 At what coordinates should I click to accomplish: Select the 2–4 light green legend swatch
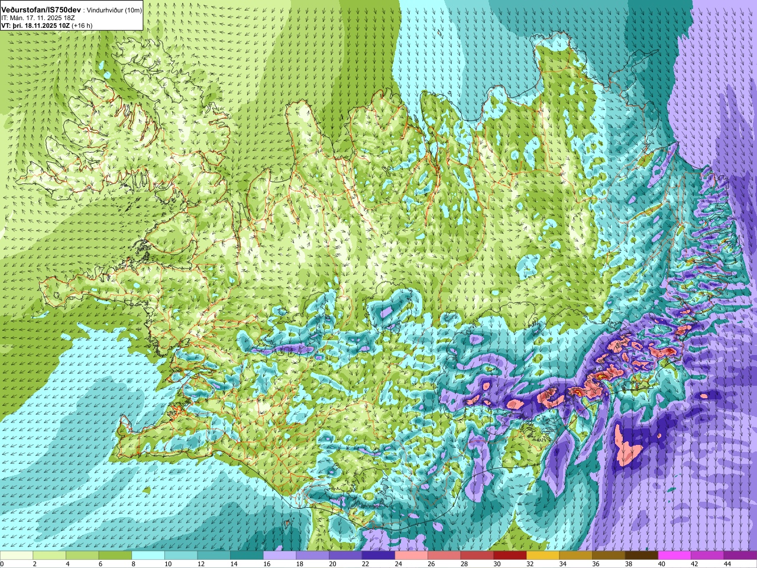[x=49, y=555]
